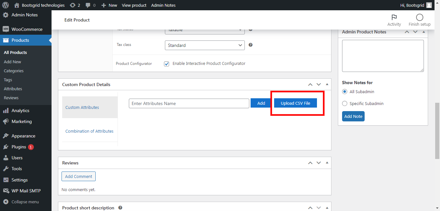Viewport: 440px width, 211px height.
Task: Toggle the Custom Product Details panel
Action: click(x=327, y=84)
